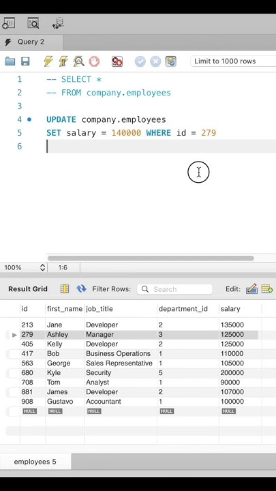Select the Security job title cell
Screen dimensions: 276x491
coord(121,372)
